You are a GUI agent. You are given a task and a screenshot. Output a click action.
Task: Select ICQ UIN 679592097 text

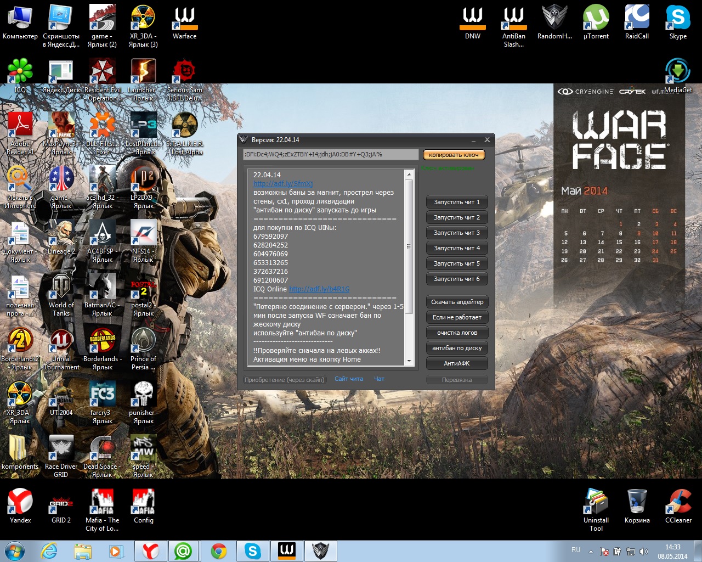(x=270, y=237)
